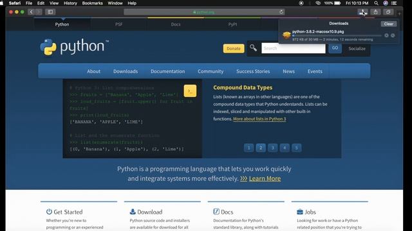The image size is (412, 231).
Task: Click the Safari back navigation arrow
Action: (32, 12)
